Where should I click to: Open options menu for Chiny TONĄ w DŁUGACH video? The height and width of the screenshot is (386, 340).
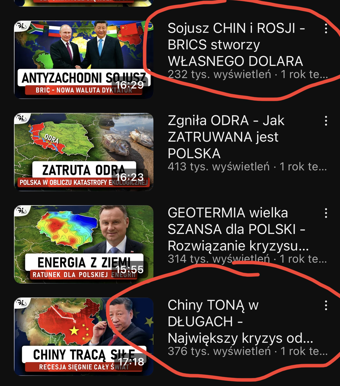[x=326, y=305]
